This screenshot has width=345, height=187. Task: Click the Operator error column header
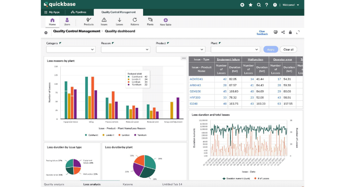[282, 59]
